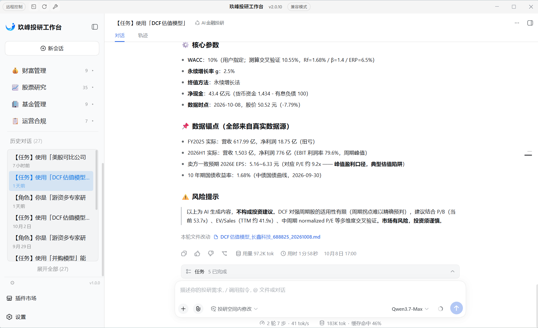Collapse the left sidebar panel icon

(95, 27)
